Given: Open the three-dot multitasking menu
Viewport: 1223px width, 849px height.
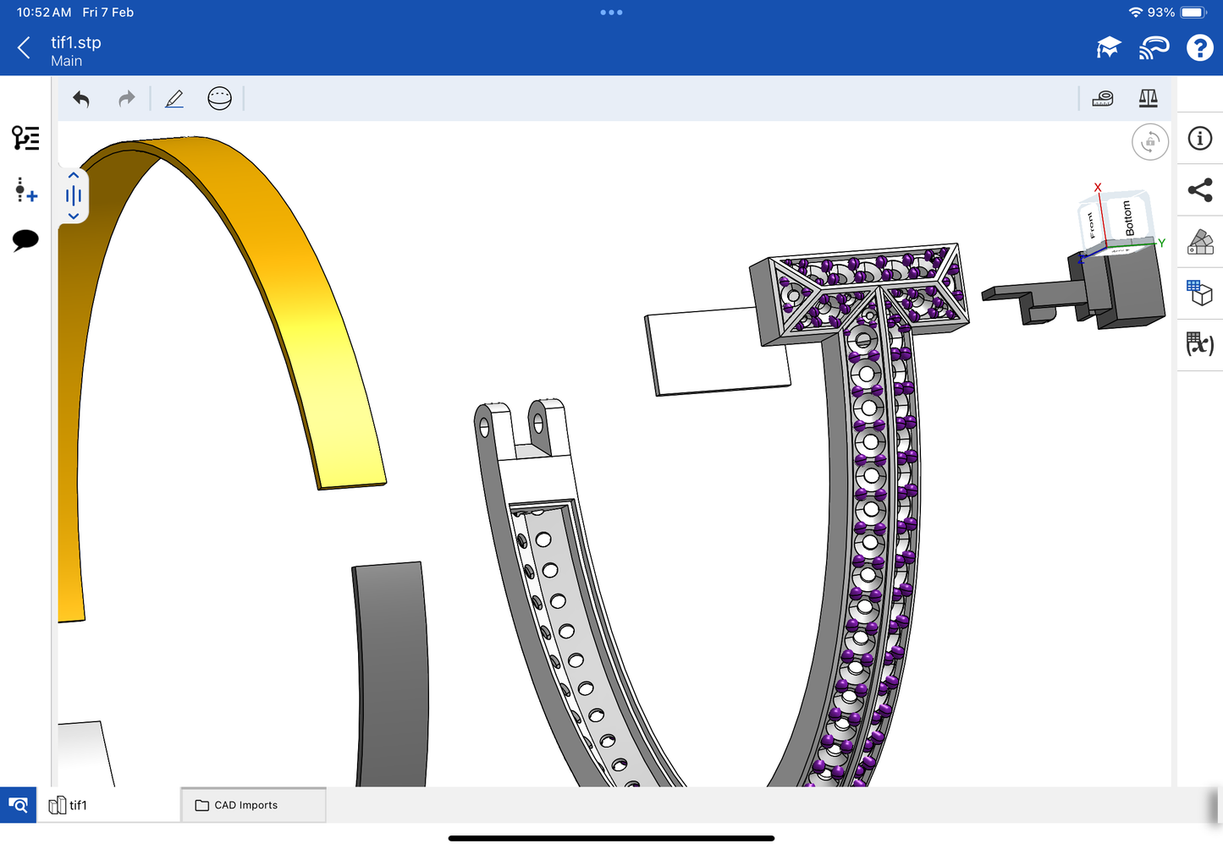Looking at the screenshot, I should 611,13.
